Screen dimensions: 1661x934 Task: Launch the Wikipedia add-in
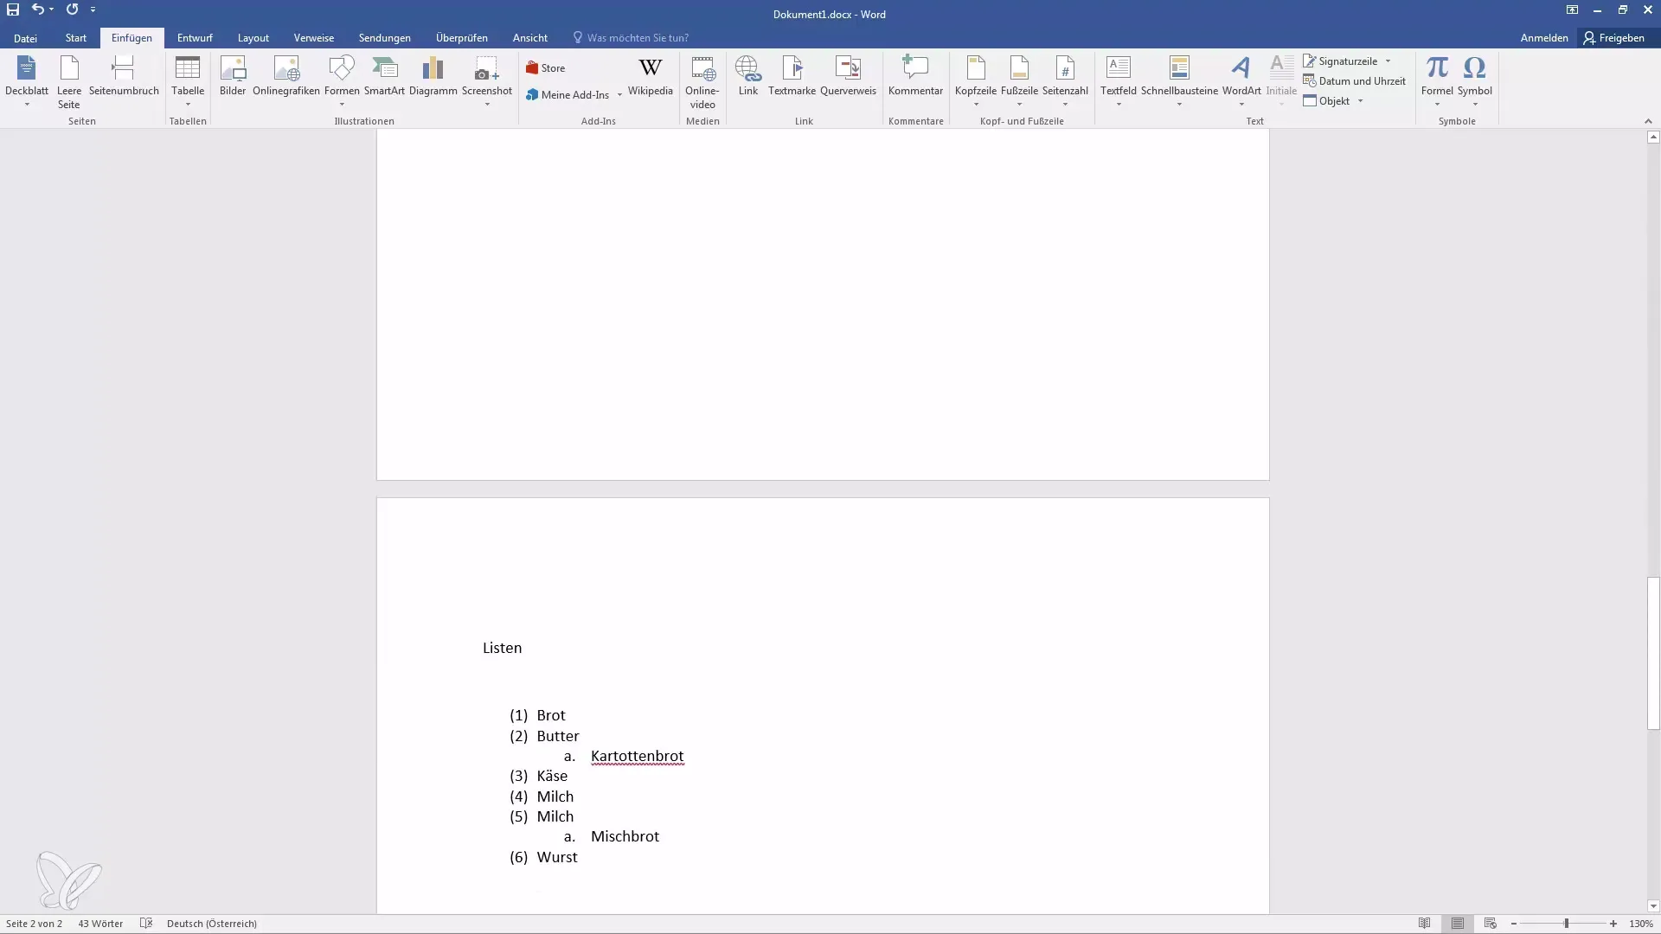[x=651, y=76]
